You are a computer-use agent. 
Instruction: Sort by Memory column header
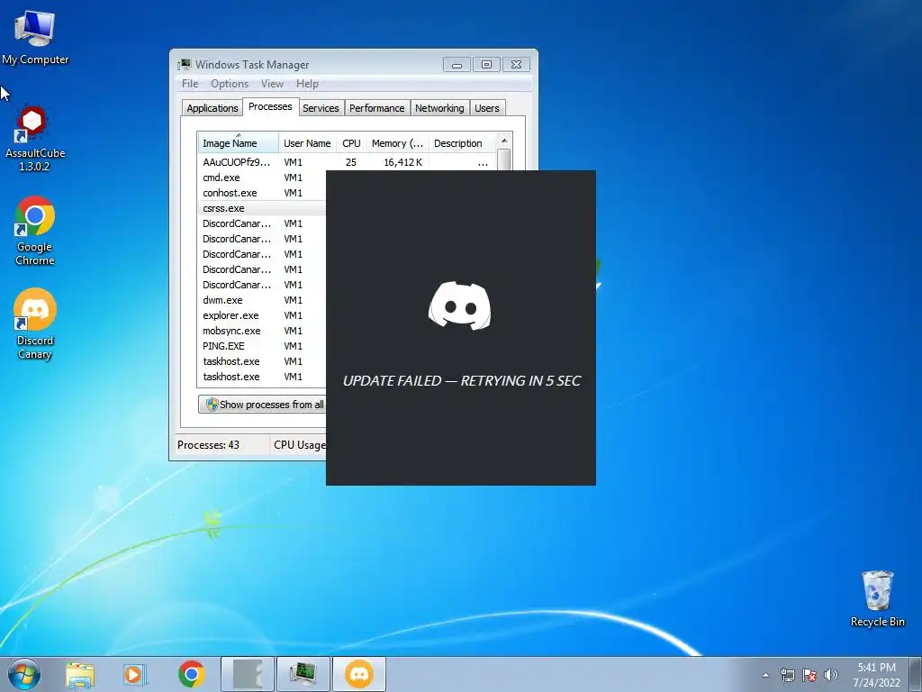(397, 143)
